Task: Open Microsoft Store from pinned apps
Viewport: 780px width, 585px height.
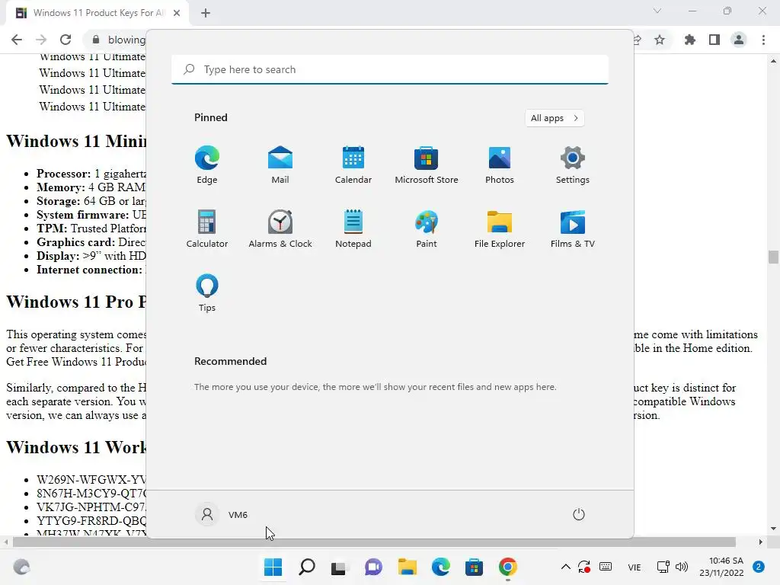Action: (427, 165)
